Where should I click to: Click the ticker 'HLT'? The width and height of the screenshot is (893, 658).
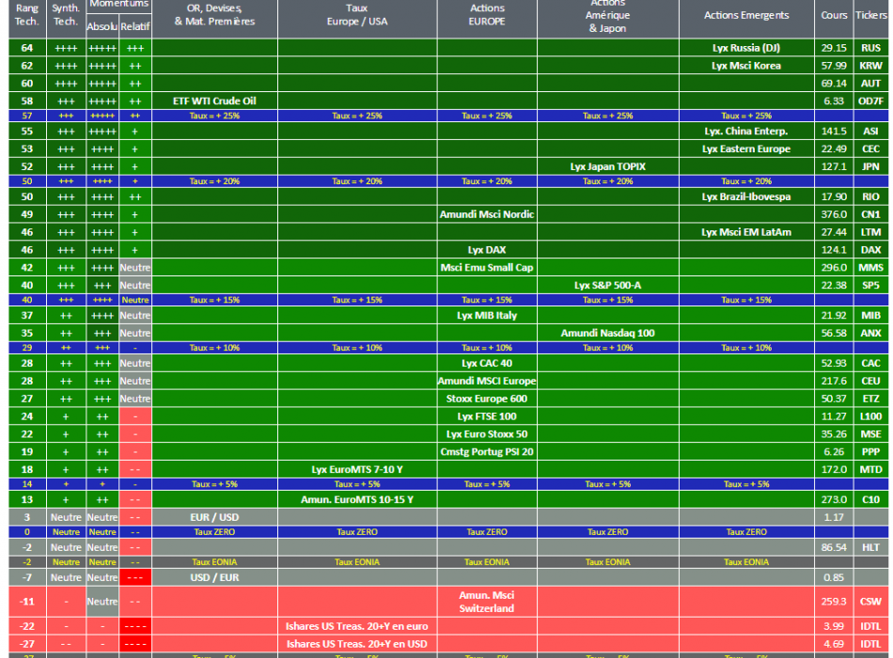point(870,547)
